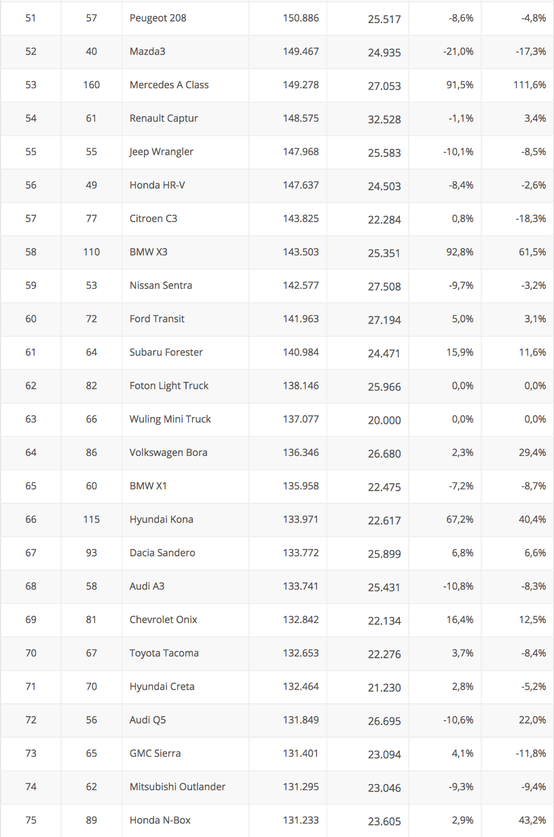Select the Renault Captur model cell
The width and height of the screenshot is (554, 837).
185,118
